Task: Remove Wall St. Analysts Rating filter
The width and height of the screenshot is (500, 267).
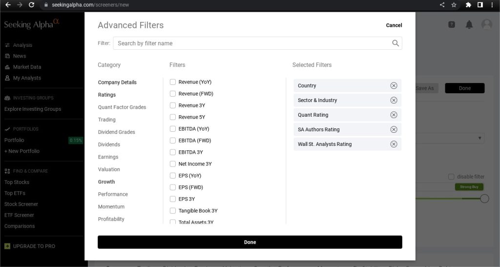Action: (394, 144)
